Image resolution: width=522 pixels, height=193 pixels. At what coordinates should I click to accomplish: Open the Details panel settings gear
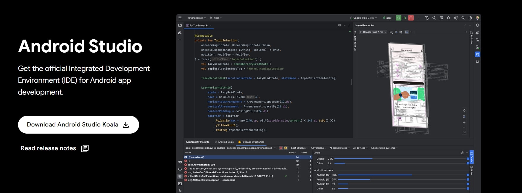[x=462, y=153]
